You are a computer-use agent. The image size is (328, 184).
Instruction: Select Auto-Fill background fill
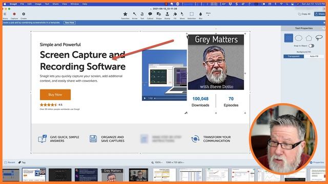click(314, 56)
